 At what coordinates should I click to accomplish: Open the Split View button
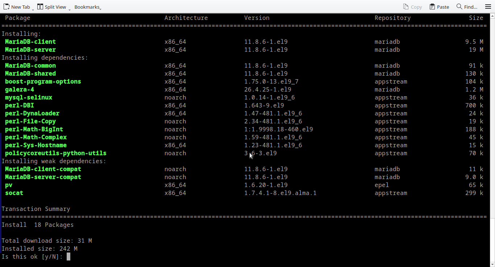click(x=52, y=7)
